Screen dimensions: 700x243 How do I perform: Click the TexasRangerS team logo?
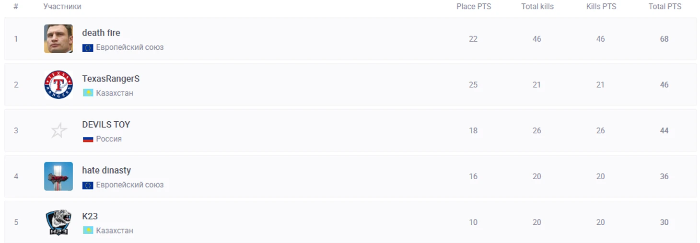pyautogui.click(x=58, y=85)
